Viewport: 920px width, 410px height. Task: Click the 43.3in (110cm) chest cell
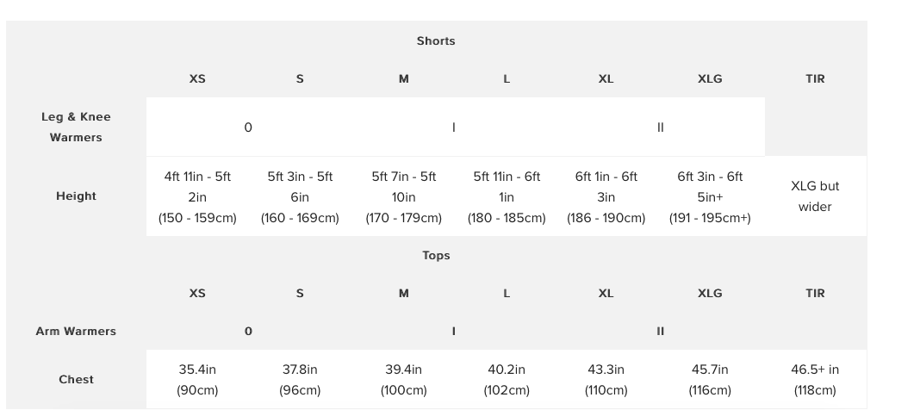[x=606, y=380]
